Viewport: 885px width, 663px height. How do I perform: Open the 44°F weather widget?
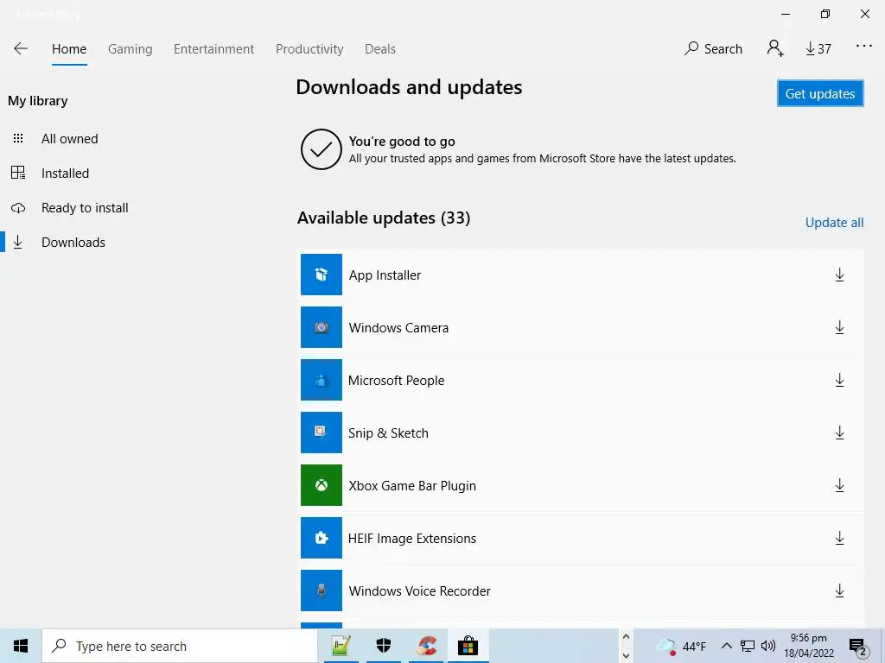(682, 646)
